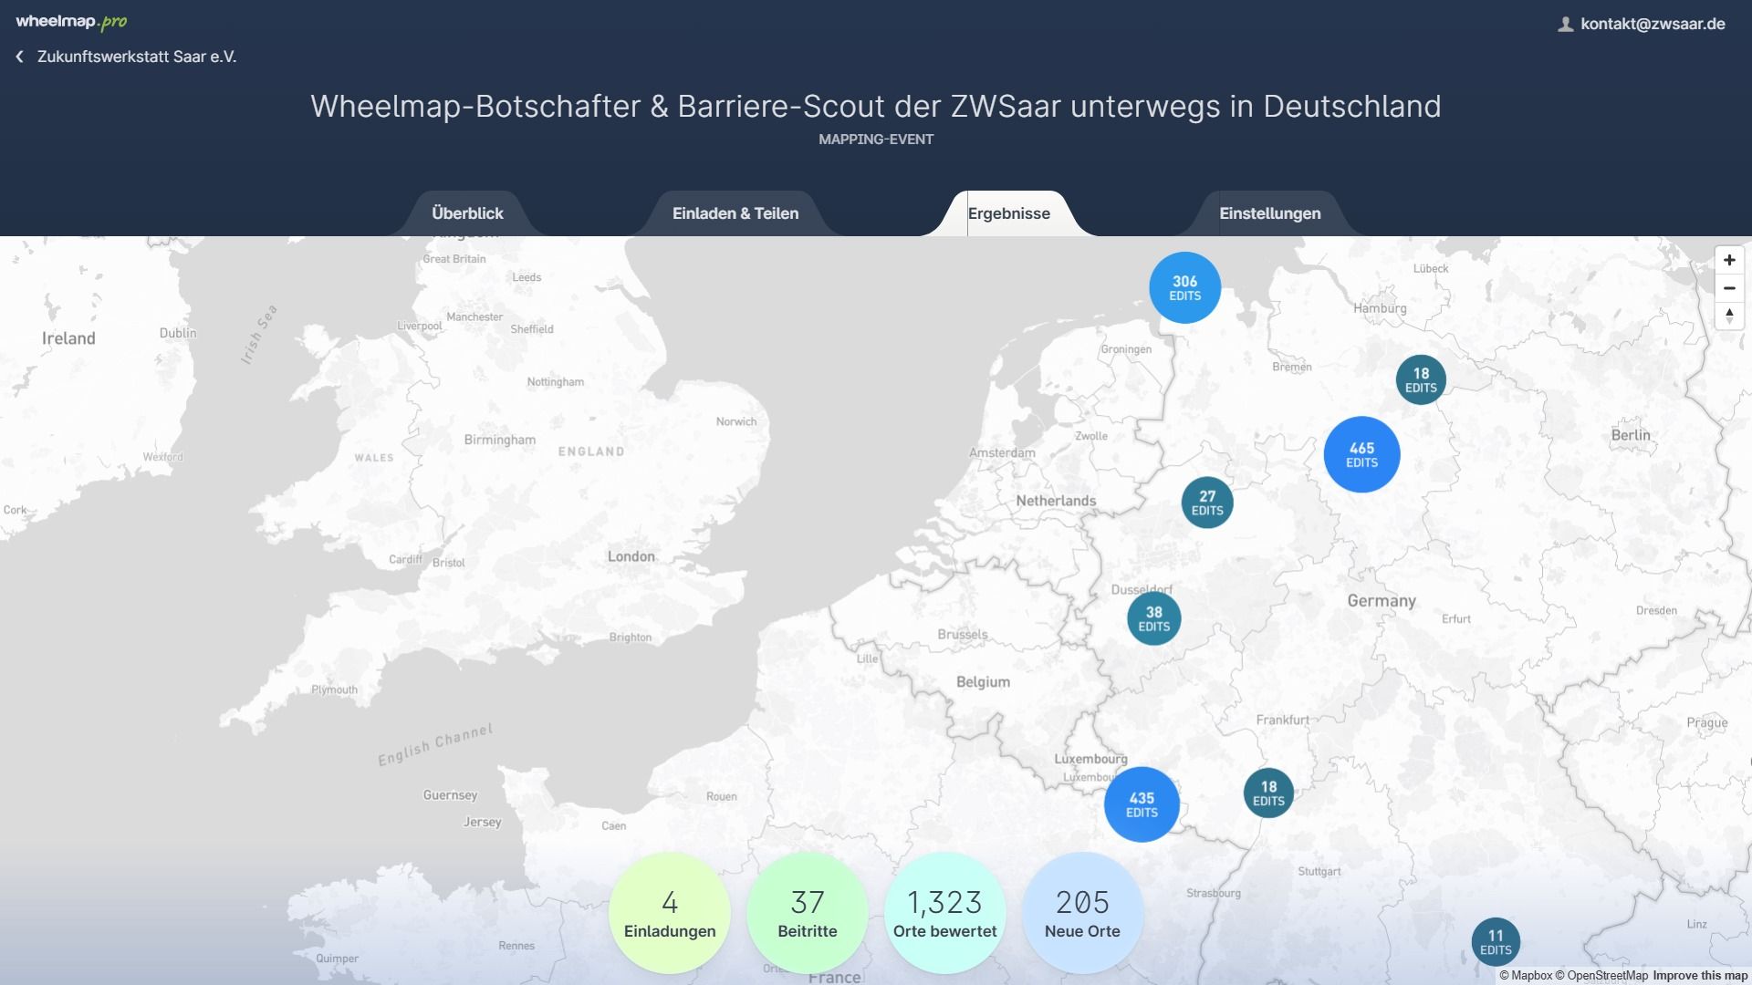Click the 1,323 Orte bewertet stat circle
The width and height of the screenshot is (1752, 985).
[944, 913]
